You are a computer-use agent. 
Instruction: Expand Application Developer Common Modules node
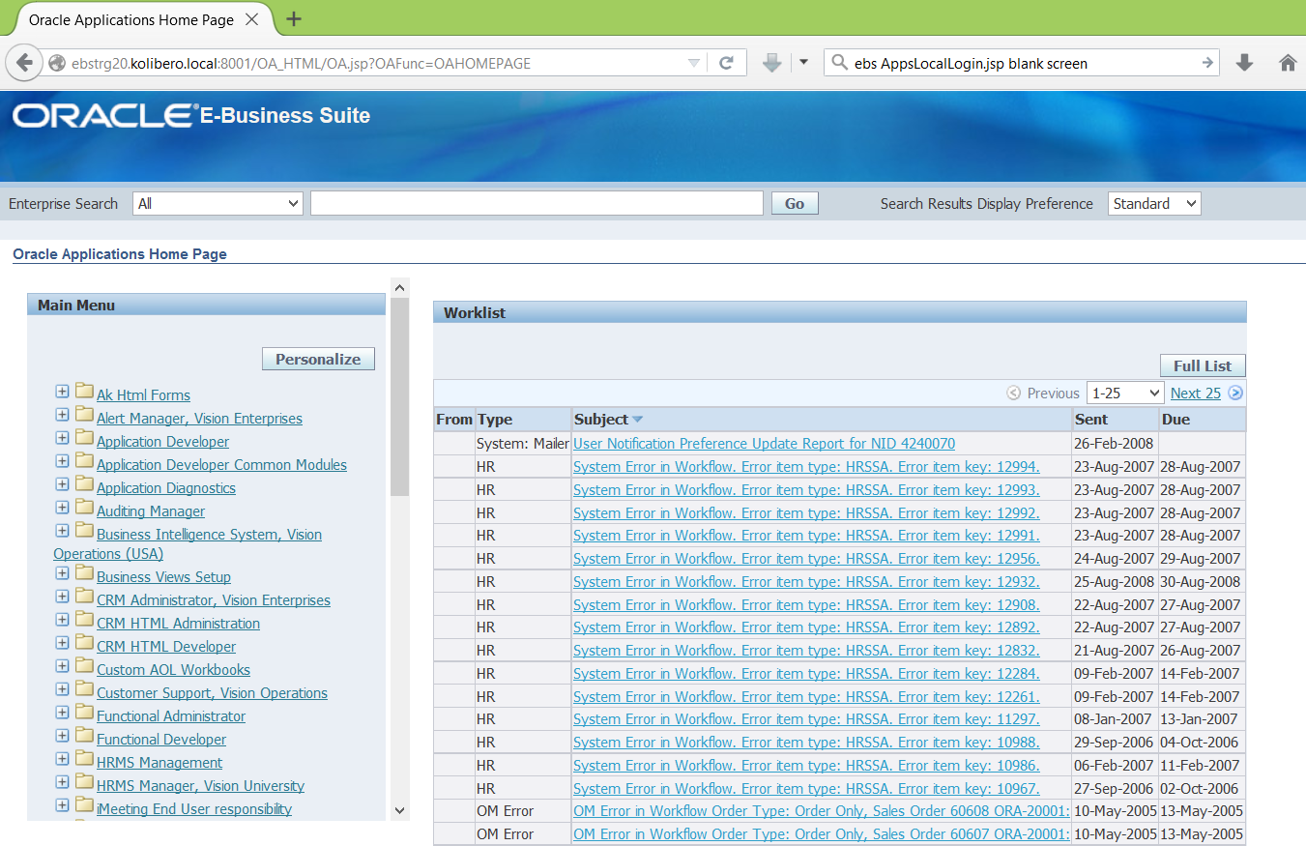(x=62, y=460)
